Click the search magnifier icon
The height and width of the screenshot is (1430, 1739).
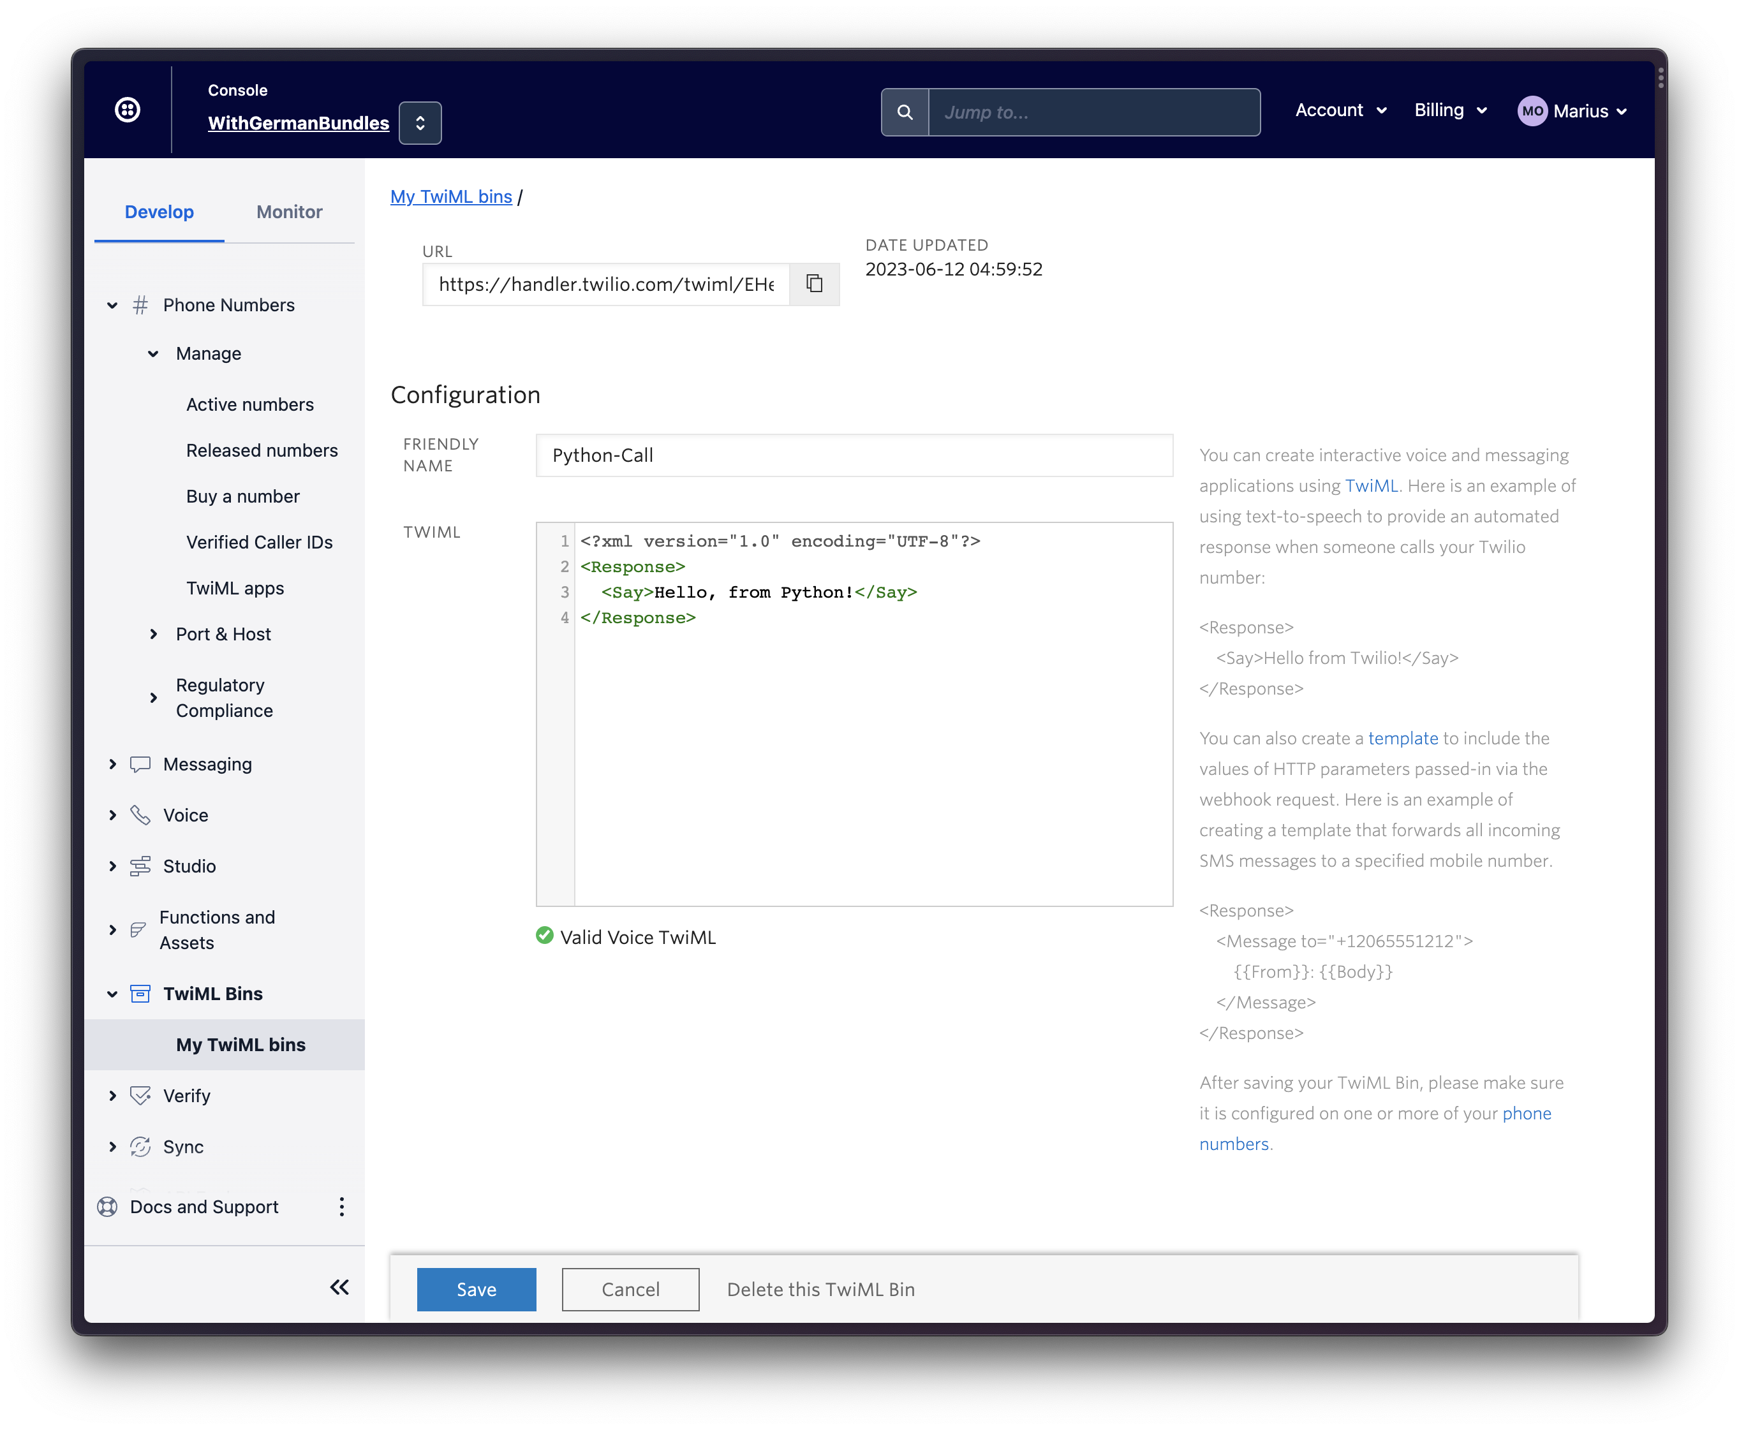[905, 112]
